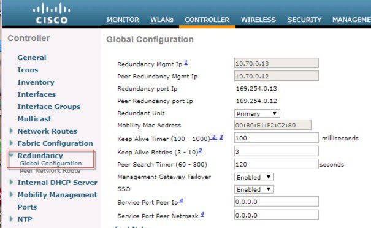The width and height of the screenshot is (371, 228).
Task: Open the SSO Enabled dropdown
Action: click(254, 189)
